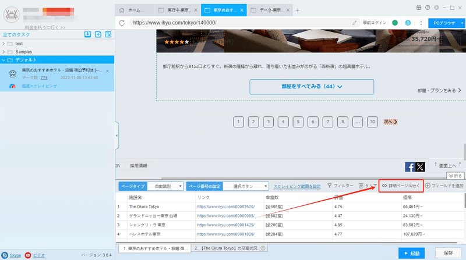Viewport: 466px width, 260px height.
Task: Select step tab 2. The Okura Tokyo
Action: [x=230, y=248]
